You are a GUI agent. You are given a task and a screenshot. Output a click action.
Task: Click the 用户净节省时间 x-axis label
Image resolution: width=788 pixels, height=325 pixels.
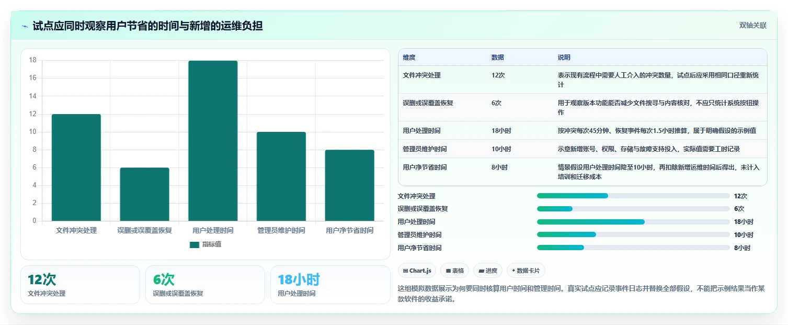pyautogui.click(x=349, y=230)
